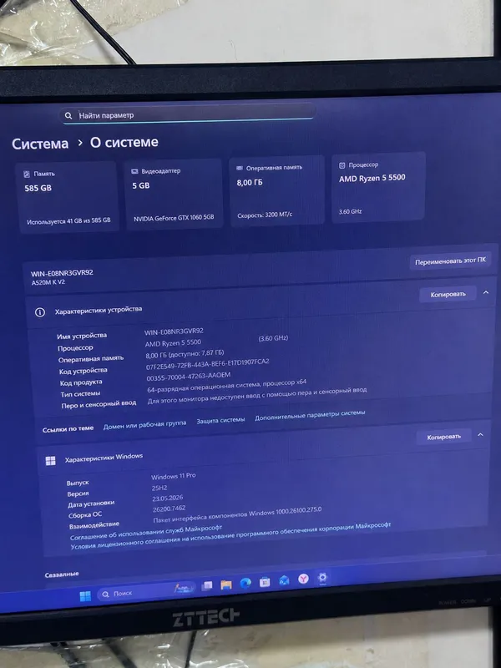The width and height of the screenshot is (501, 668).
Task: Open the Windows Start menu
Action: (85, 596)
